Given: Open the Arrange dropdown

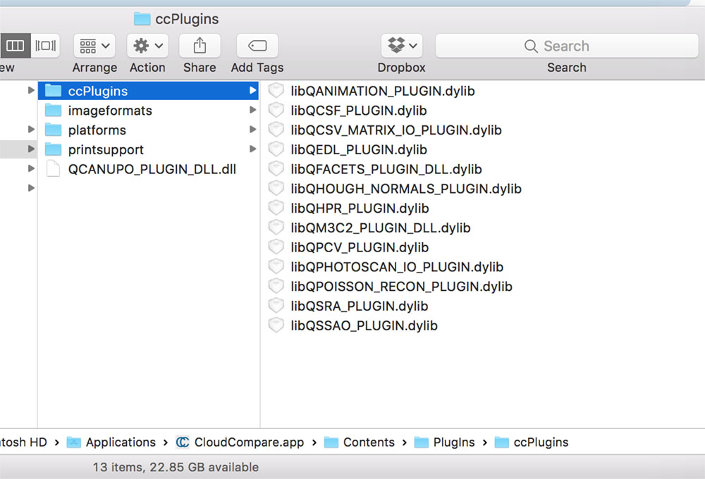Looking at the screenshot, I should pyautogui.click(x=94, y=46).
